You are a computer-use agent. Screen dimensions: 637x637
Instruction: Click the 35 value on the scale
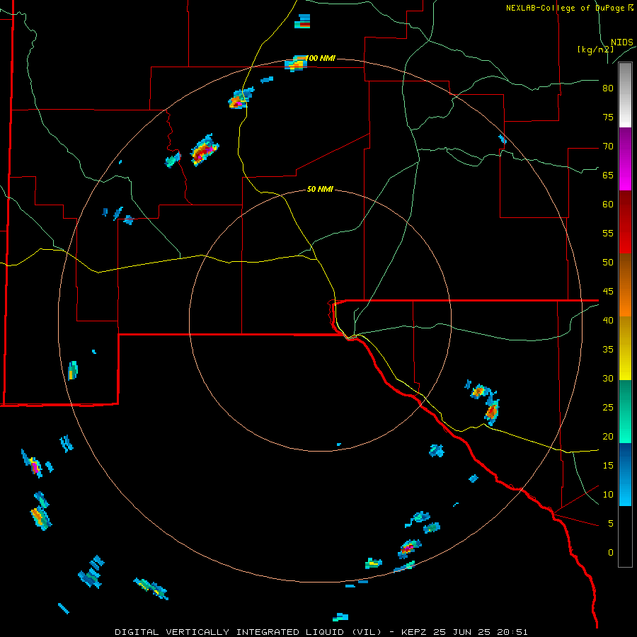[608, 350]
